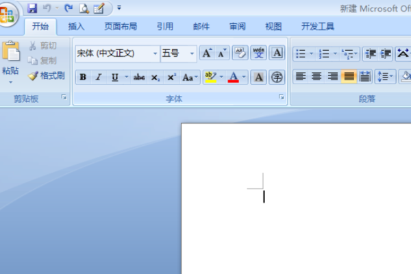The height and width of the screenshot is (274, 411).
Task: Click the 粘贴 paste icon
Action: click(x=11, y=51)
